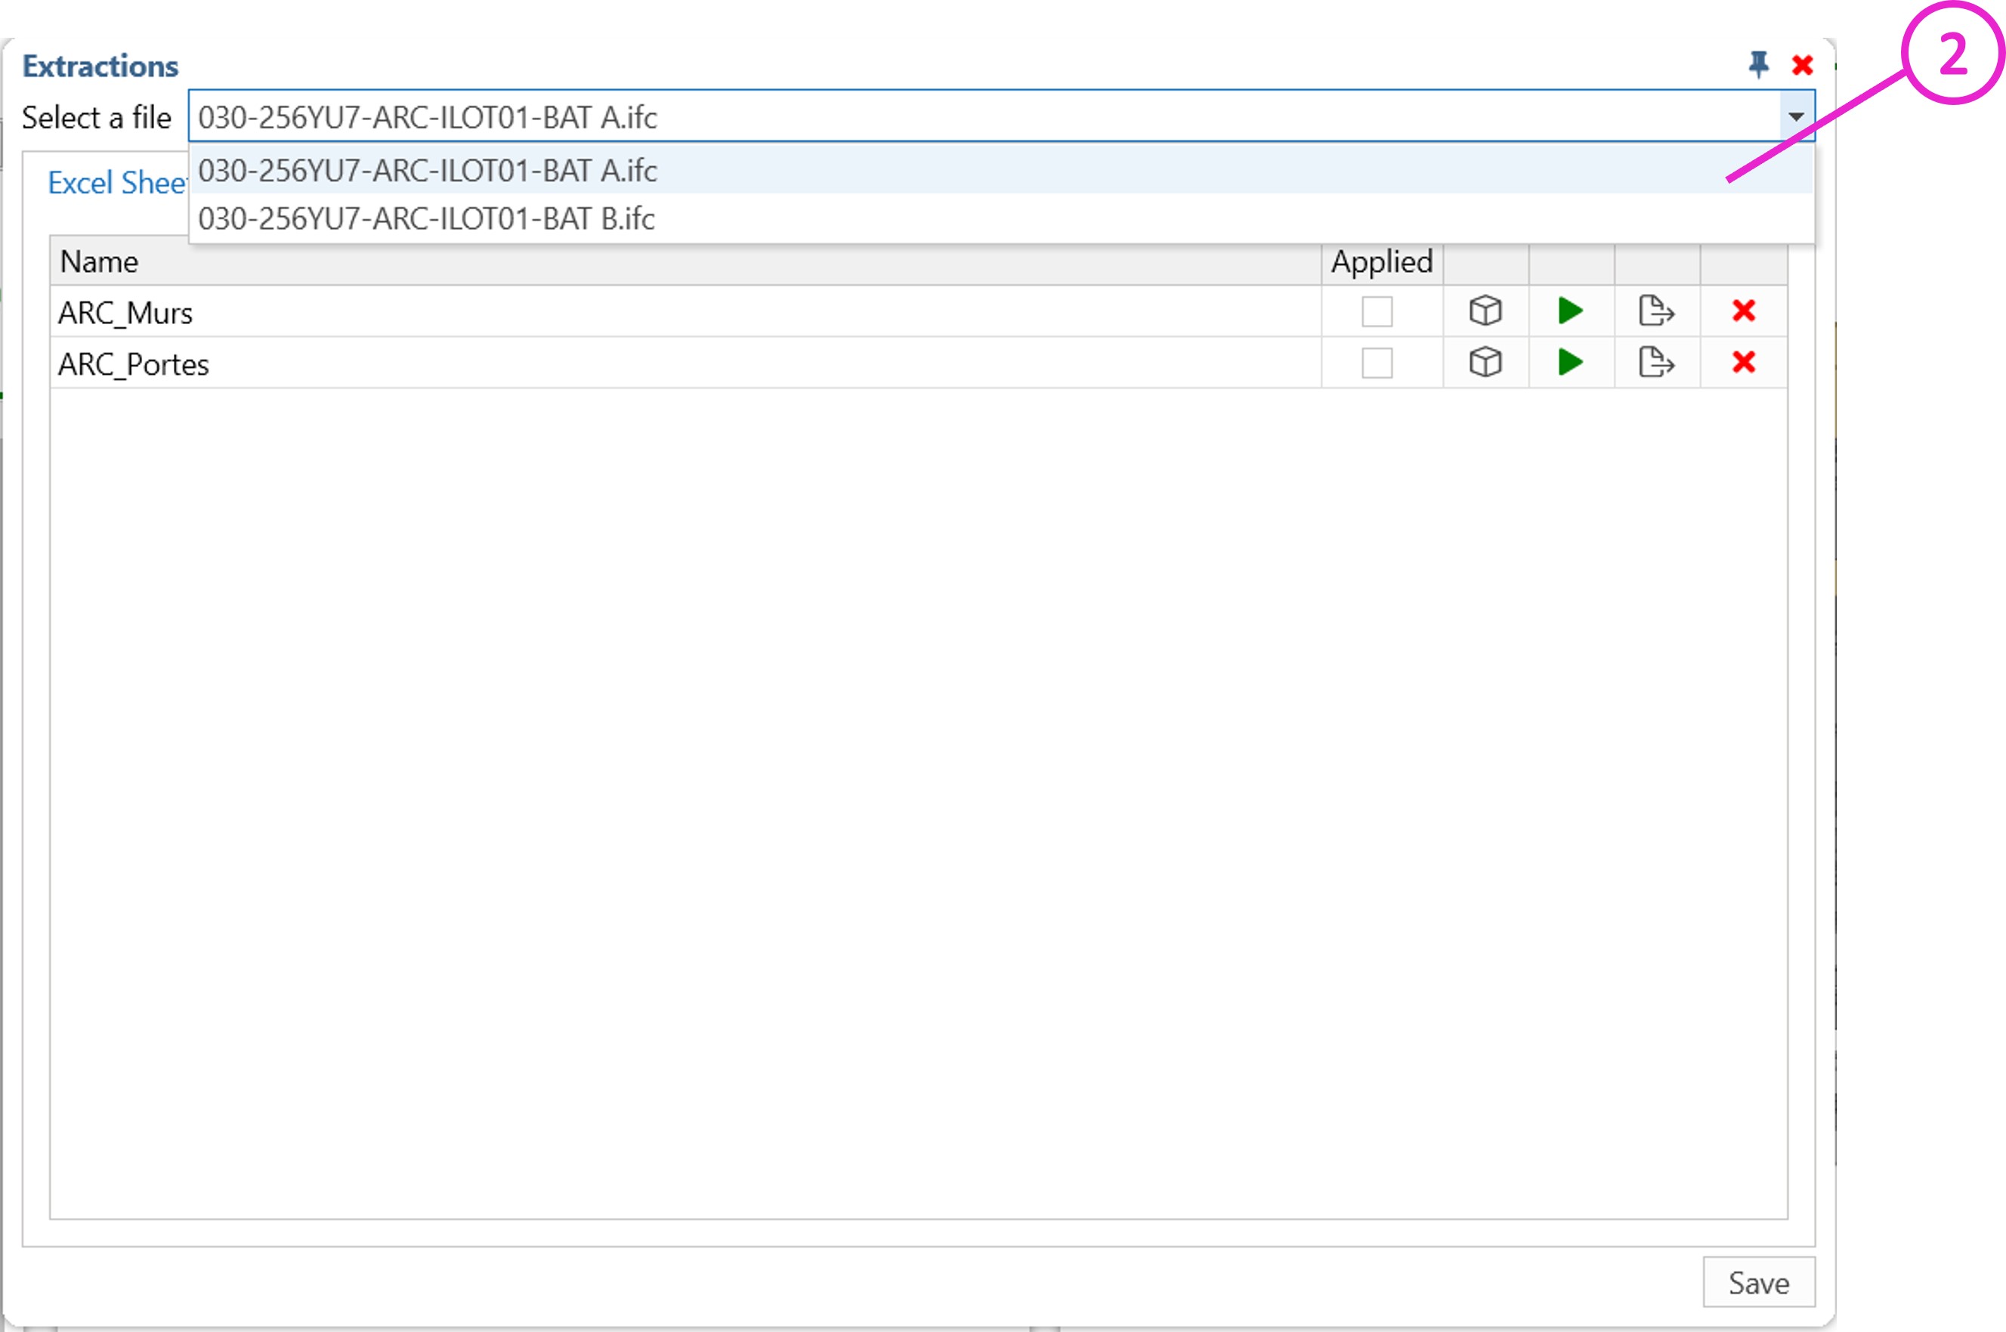The width and height of the screenshot is (2006, 1332).
Task: Delete the ARC_Murs extraction row
Action: [1743, 311]
